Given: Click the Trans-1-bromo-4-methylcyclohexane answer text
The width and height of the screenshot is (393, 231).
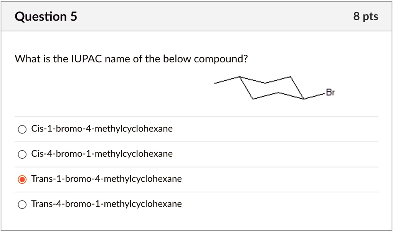Looking at the screenshot, I should coord(106,179).
